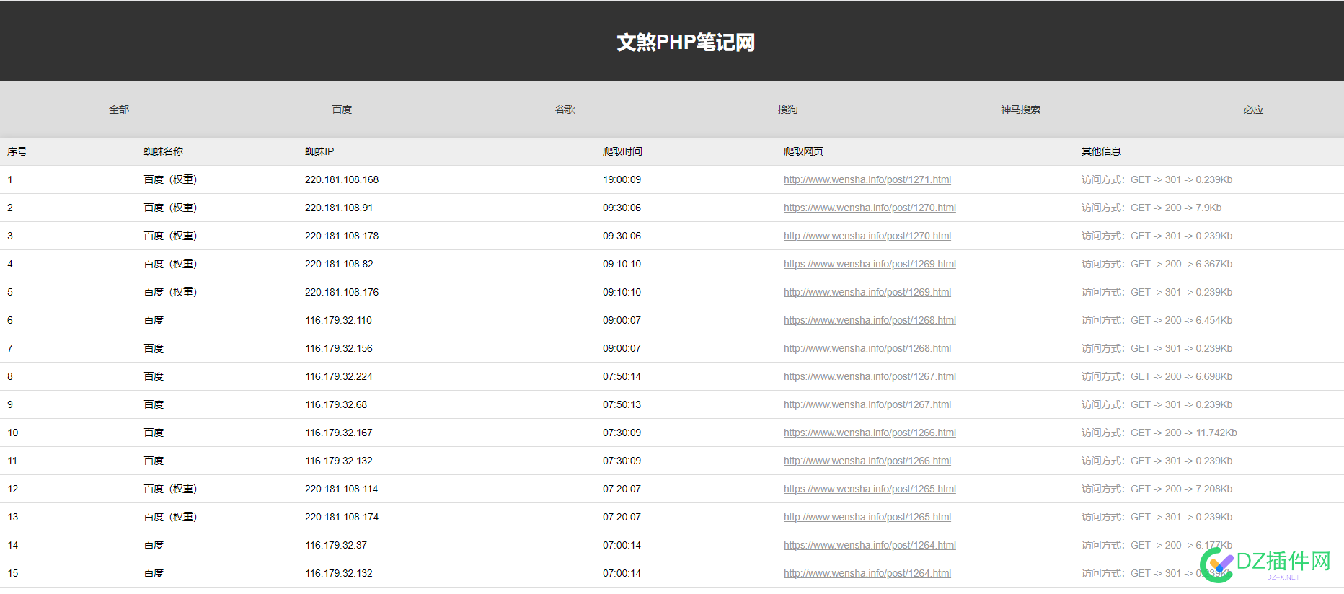Open link https://www.wensha.info/post/1269.html
The width and height of the screenshot is (1344, 594).
[870, 264]
